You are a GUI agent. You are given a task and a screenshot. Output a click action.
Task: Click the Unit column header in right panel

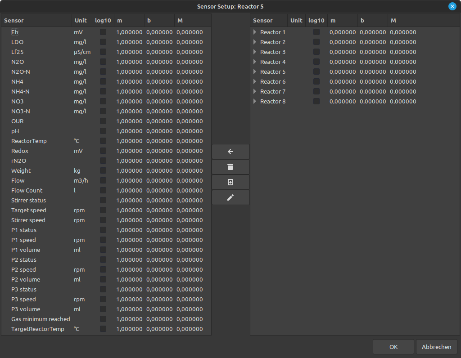tap(296, 21)
